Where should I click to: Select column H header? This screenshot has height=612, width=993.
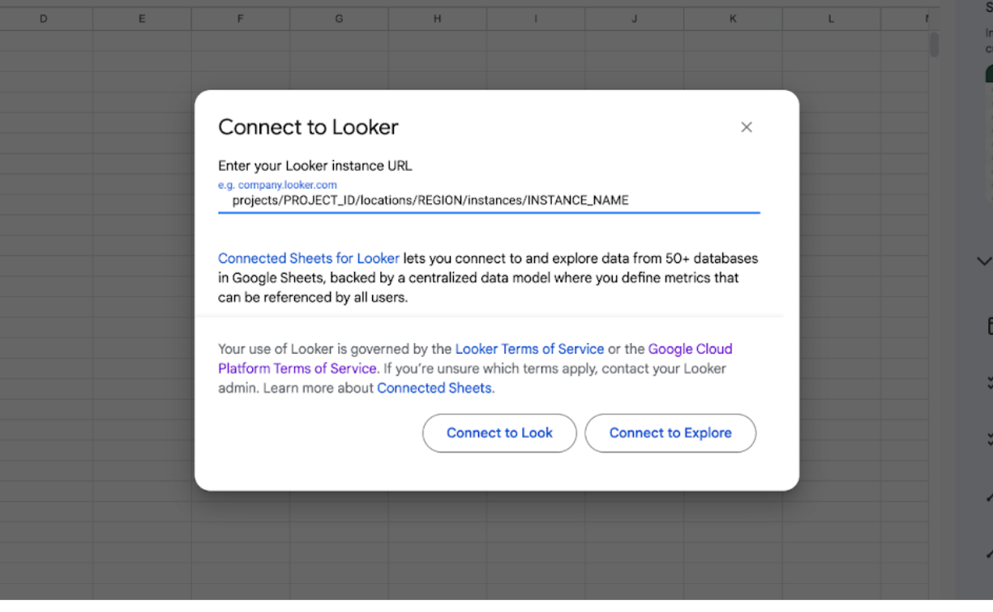tap(437, 18)
